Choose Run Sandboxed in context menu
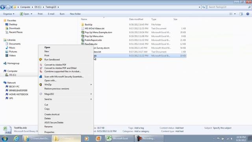 tap(52, 60)
